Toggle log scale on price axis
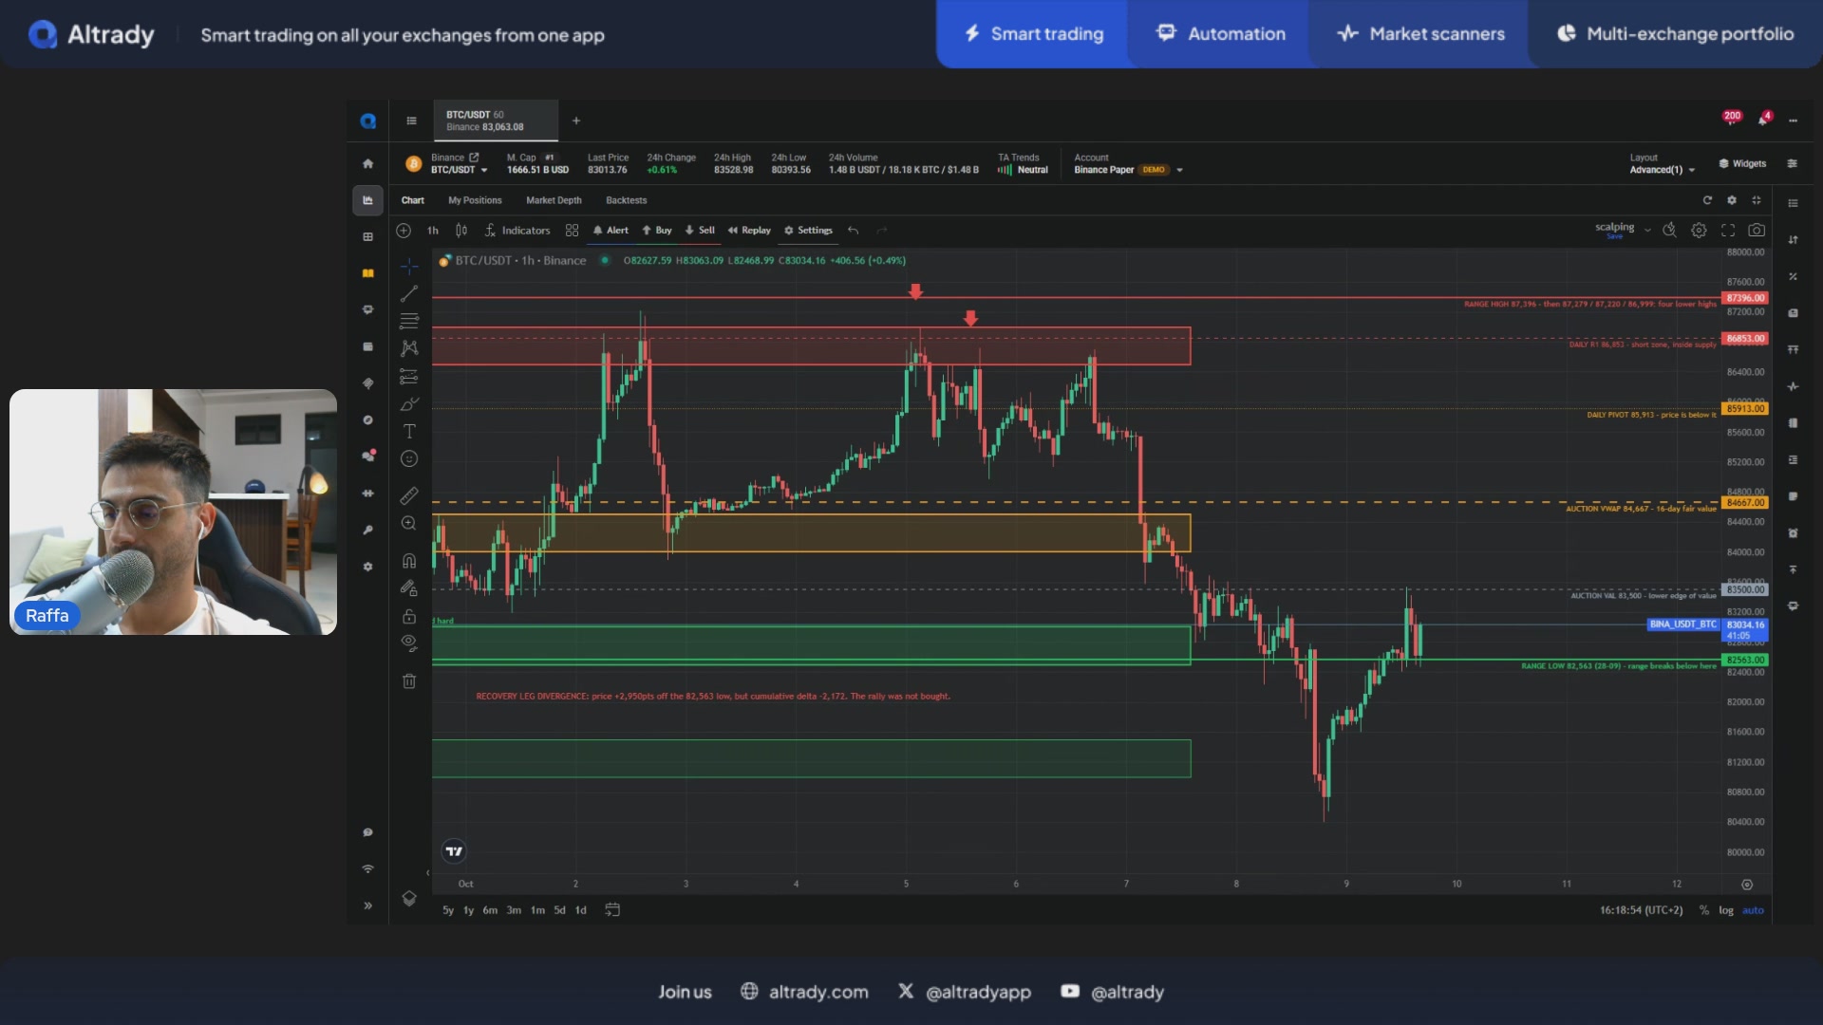 click(x=1726, y=910)
